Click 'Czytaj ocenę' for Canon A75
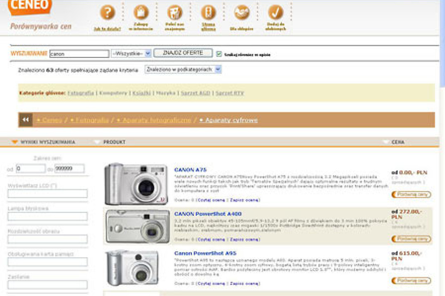Image resolution: width=445 pixels, height=296 pixels. tap(211, 200)
